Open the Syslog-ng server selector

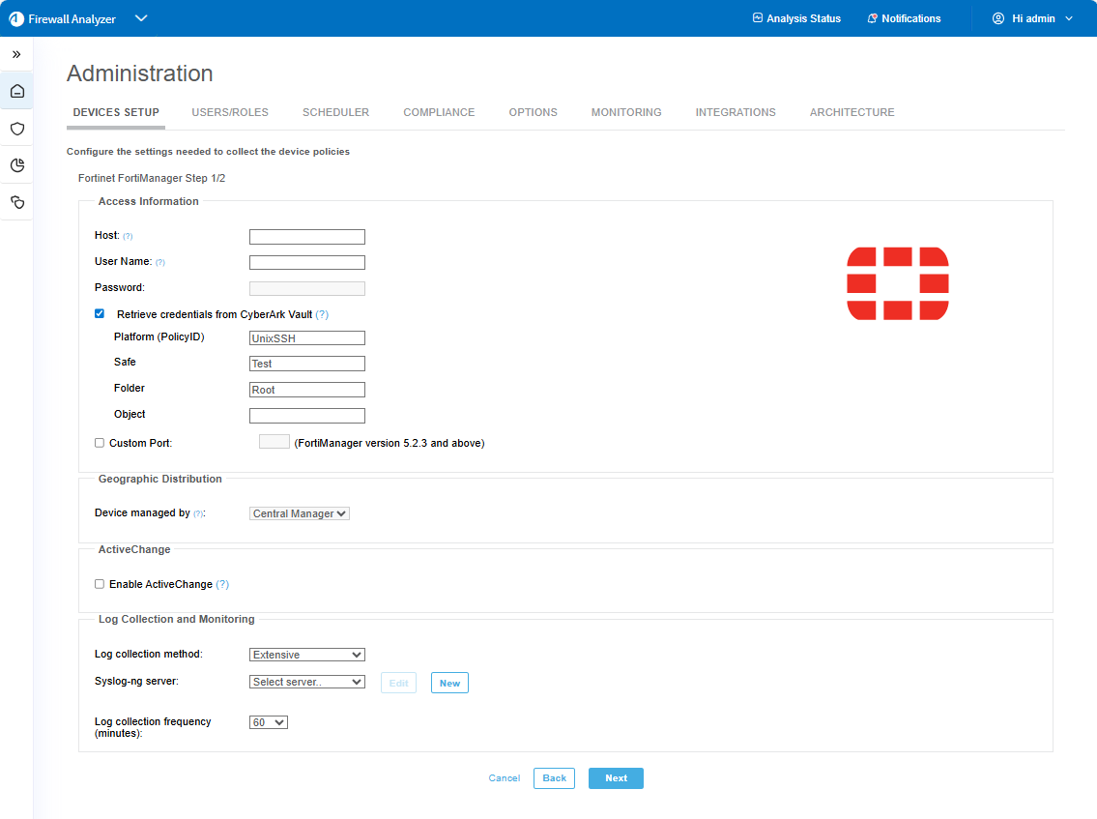point(306,682)
